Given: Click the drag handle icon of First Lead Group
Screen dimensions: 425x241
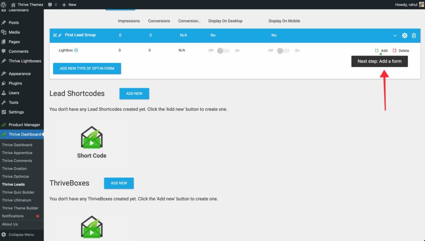Looking at the screenshot, I should point(55,35).
